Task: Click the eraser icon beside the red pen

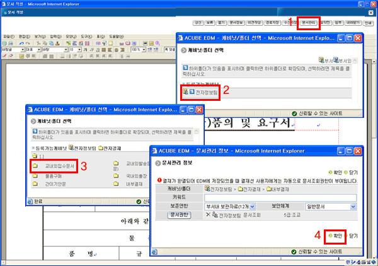Action: pyautogui.click(x=10, y=56)
